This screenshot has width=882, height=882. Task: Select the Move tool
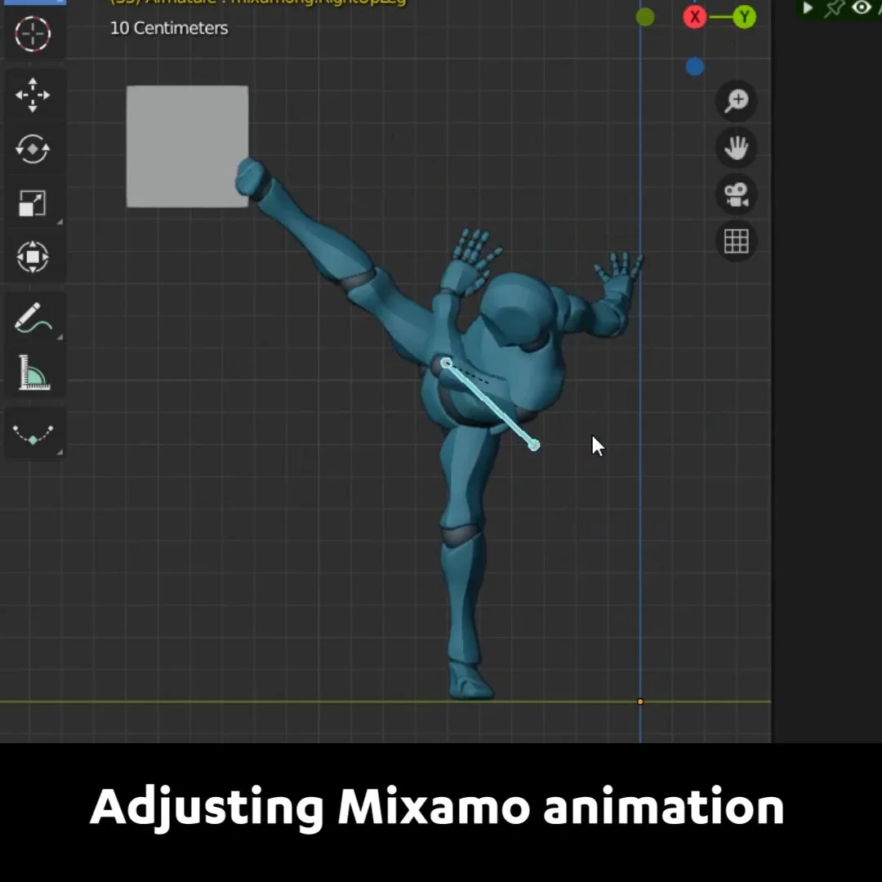33,95
